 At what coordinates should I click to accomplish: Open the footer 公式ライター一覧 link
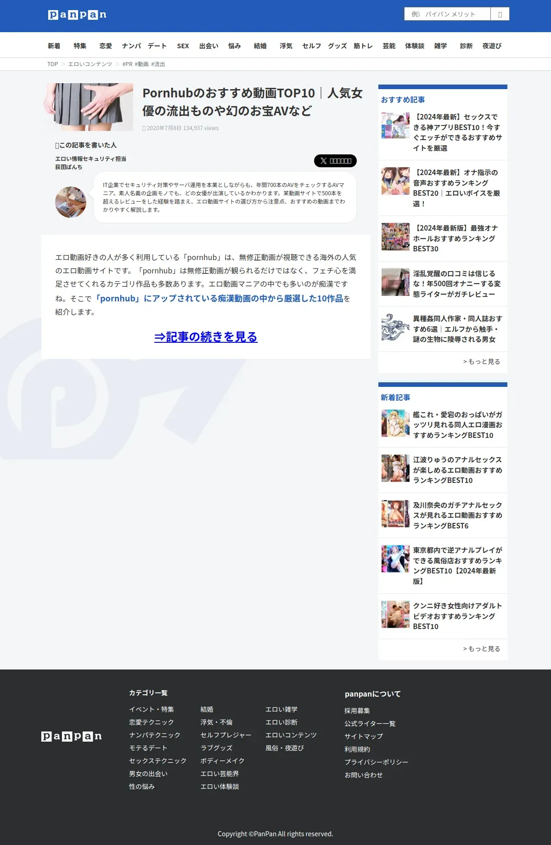click(370, 724)
